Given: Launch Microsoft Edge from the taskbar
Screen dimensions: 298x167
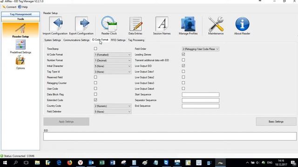Looking at the screenshot, I should point(59,163).
